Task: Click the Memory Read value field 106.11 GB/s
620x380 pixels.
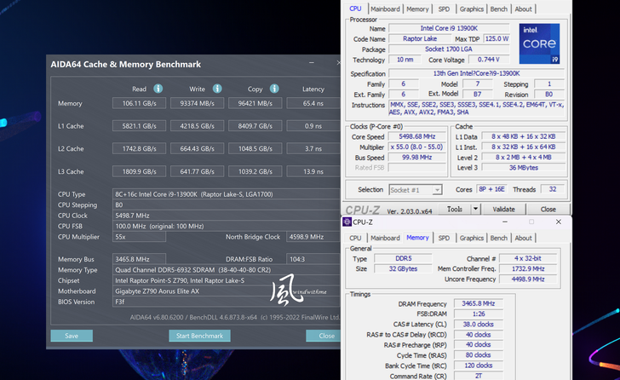Action: coord(138,103)
